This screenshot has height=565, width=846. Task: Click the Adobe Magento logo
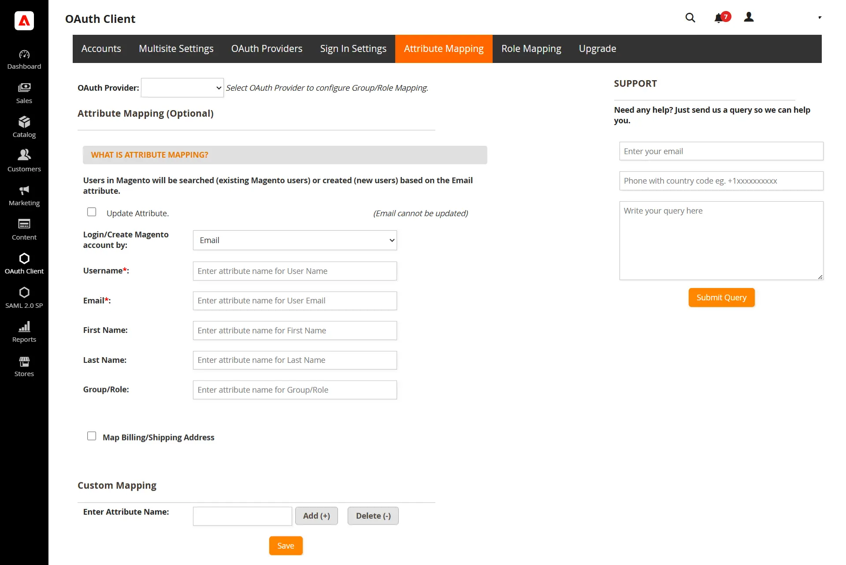(24, 20)
